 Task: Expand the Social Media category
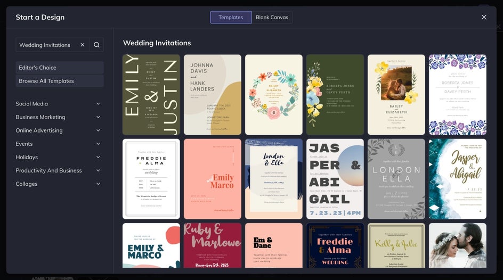pos(58,104)
